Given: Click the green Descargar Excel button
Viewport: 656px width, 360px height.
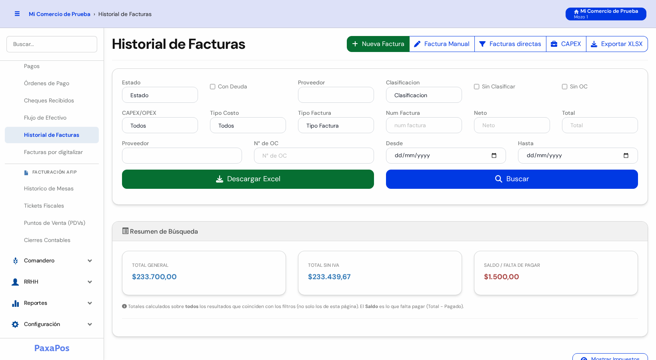Looking at the screenshot, I should pyautogui.click(x=248, y=179).
